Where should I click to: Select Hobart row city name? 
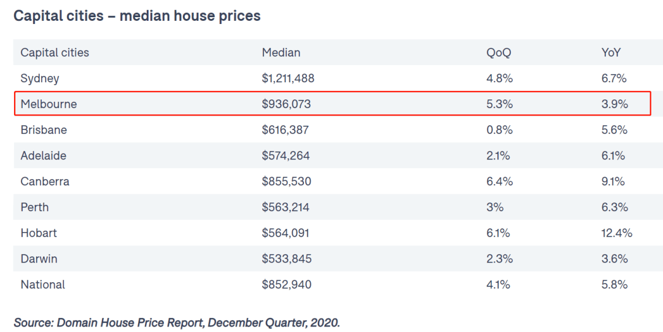click(x=39, y=233)
